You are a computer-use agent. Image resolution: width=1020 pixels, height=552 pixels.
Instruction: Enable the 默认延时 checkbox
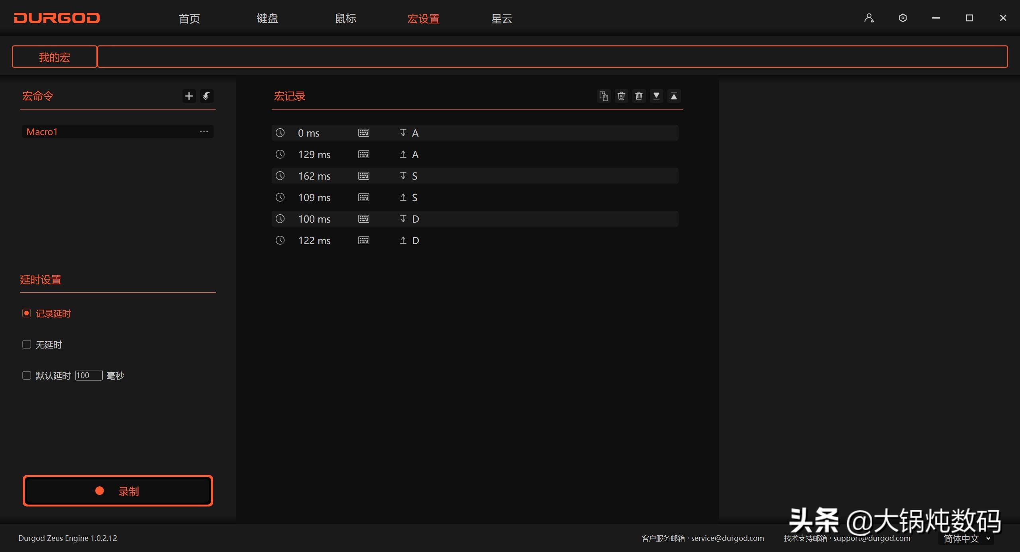pyautogui.click(x=26, y=375)
